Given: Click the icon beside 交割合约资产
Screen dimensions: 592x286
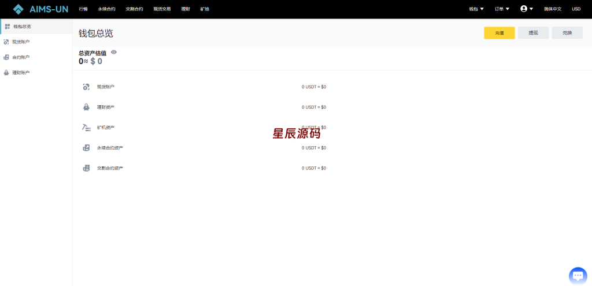Looking at the screenshot, I should coord(86,168).
